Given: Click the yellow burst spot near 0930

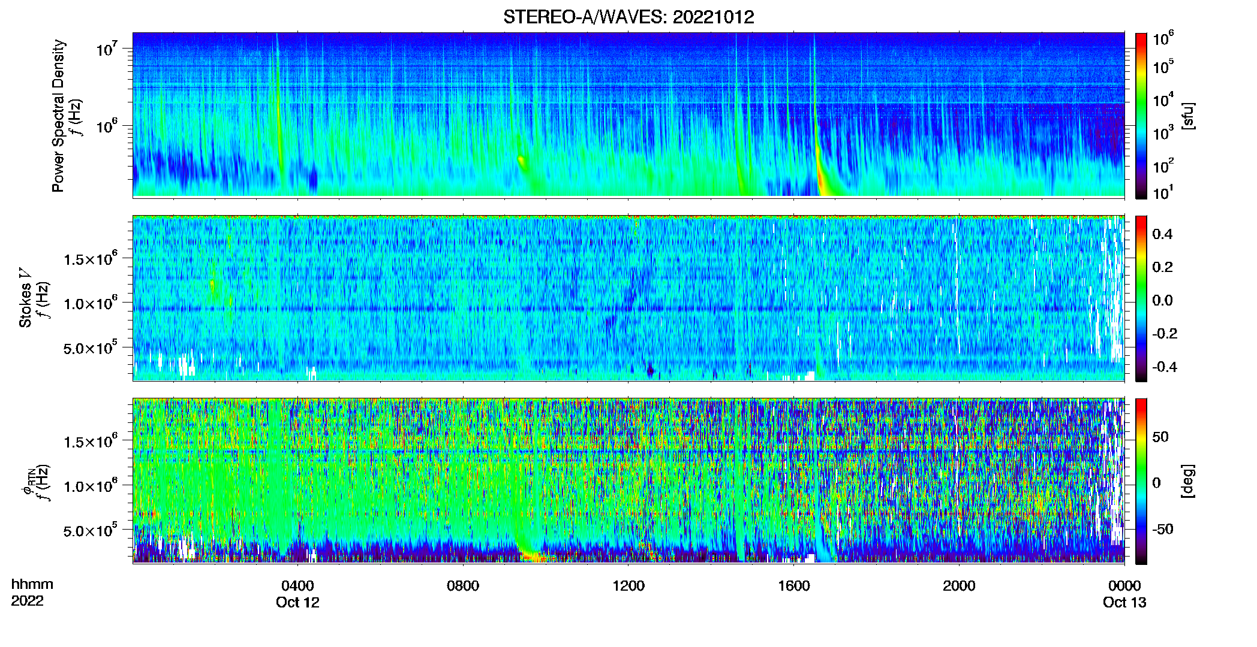Looking at the screenshot, I should [x=521, y=160].
